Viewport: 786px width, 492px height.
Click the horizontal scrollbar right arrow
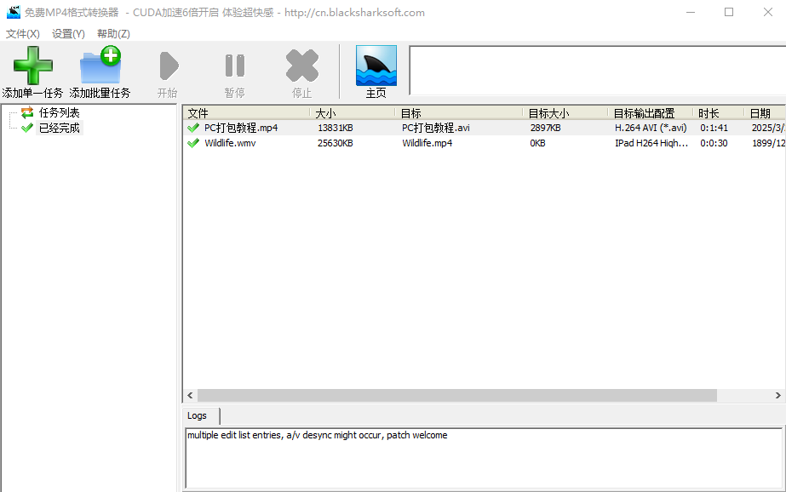778,395
